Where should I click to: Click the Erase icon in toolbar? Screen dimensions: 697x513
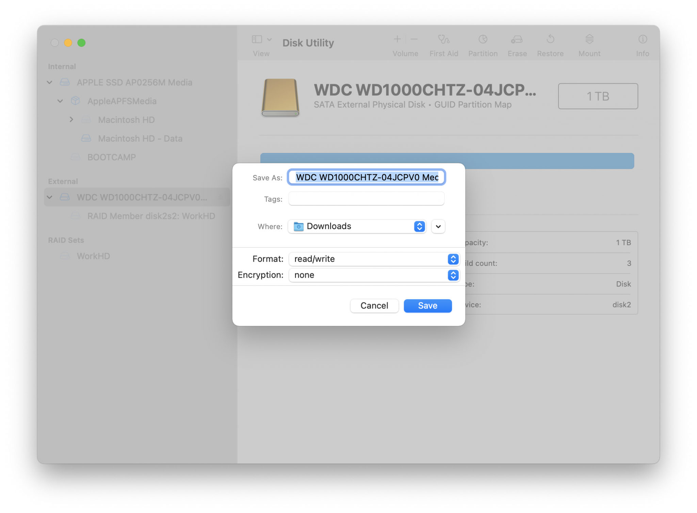517,41
